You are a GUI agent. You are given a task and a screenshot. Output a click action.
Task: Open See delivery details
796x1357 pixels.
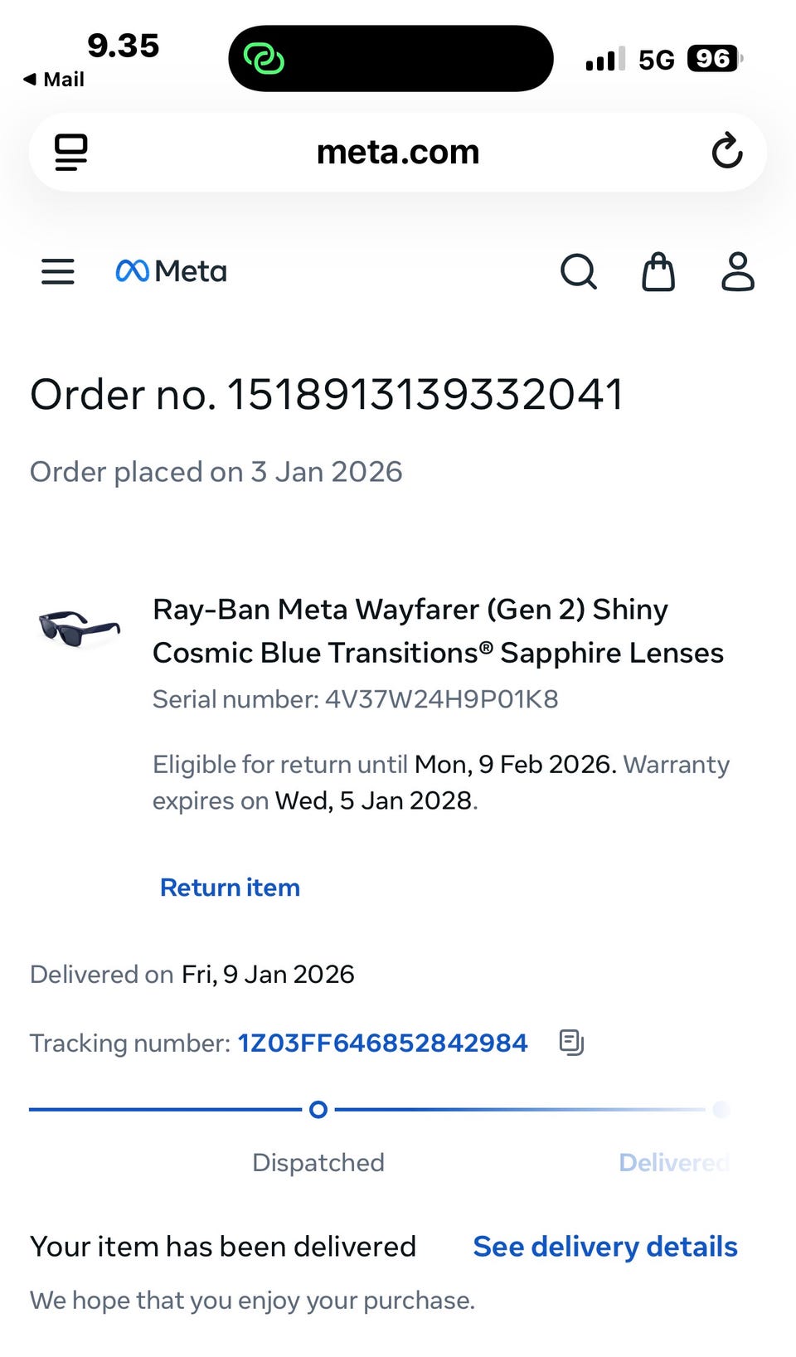coord(604,1247)
